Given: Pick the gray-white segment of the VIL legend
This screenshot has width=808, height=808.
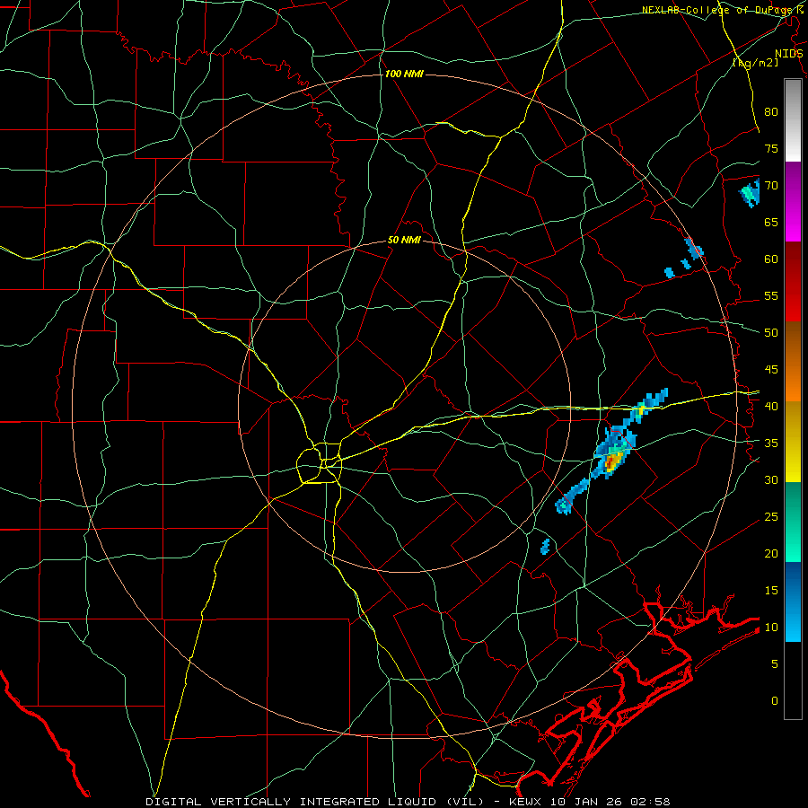Looking at the screenshot, I should 793,120.
